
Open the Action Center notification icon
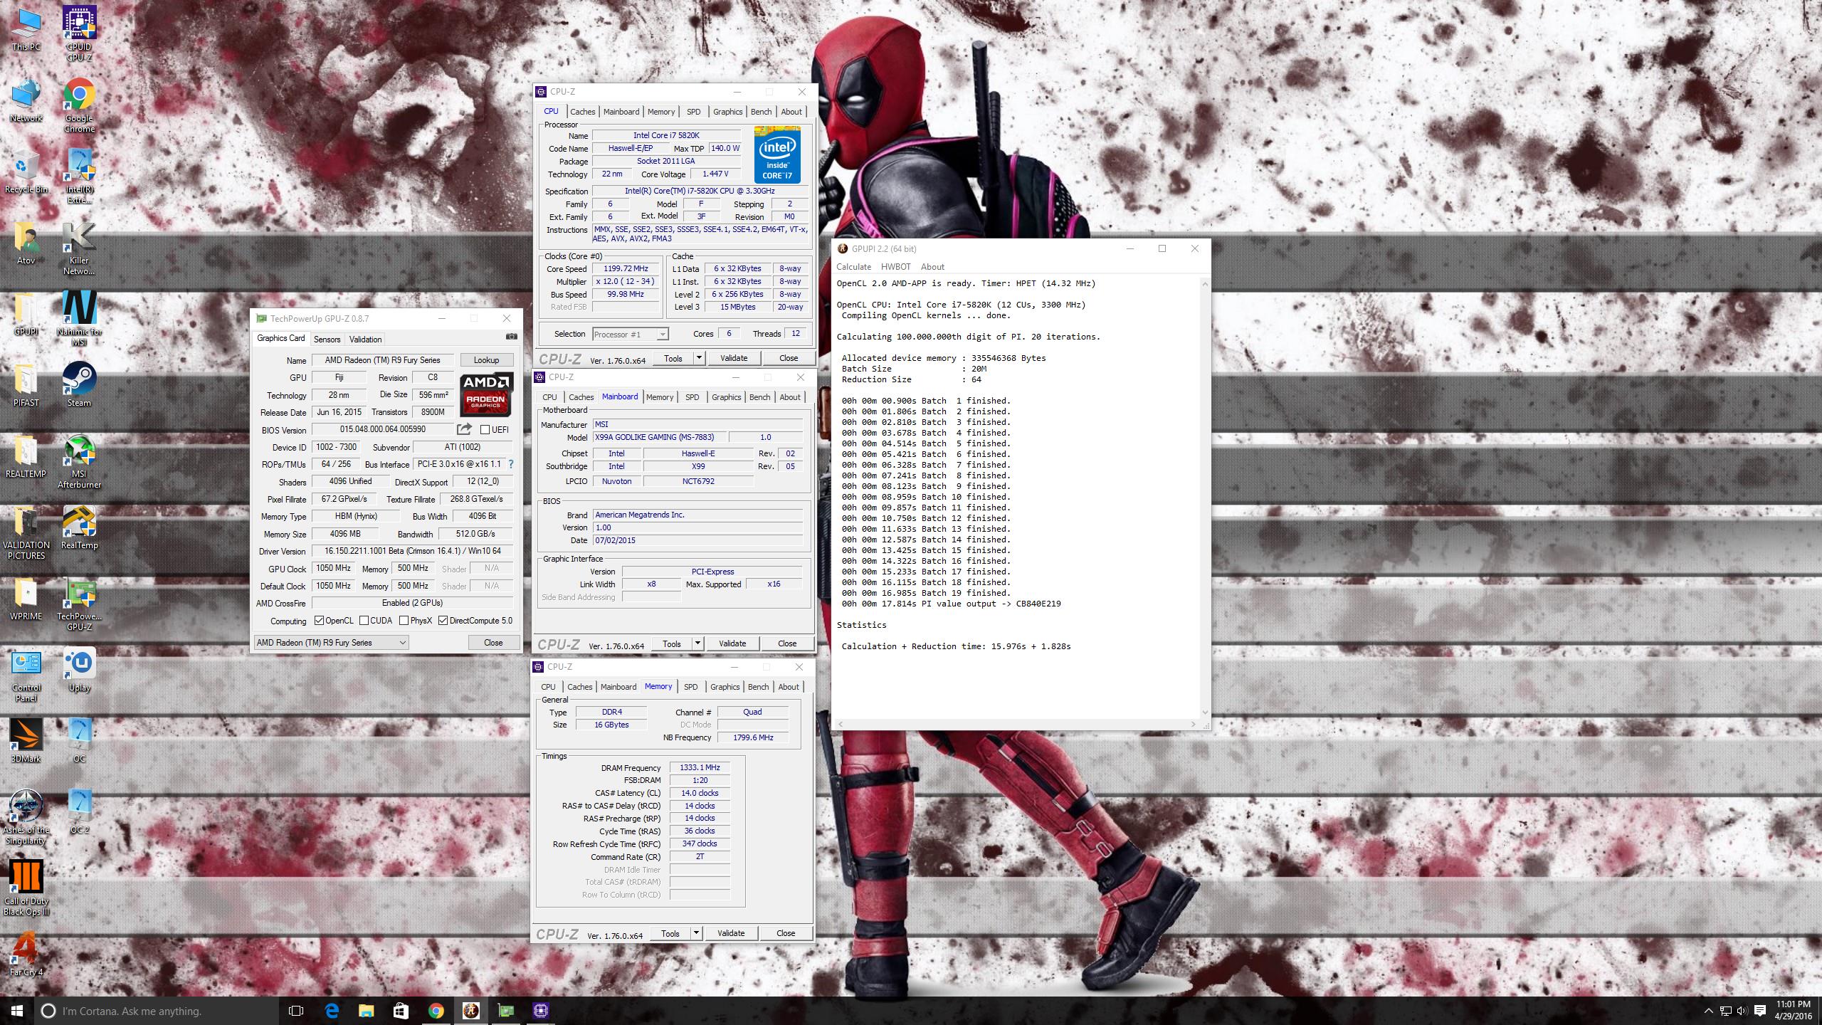point(1760,1011)
